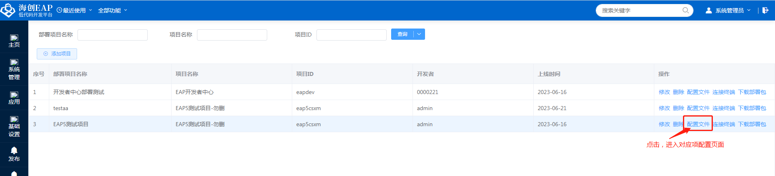
Task: Click the 海创EAP logo icon
Action: (8, 10)
